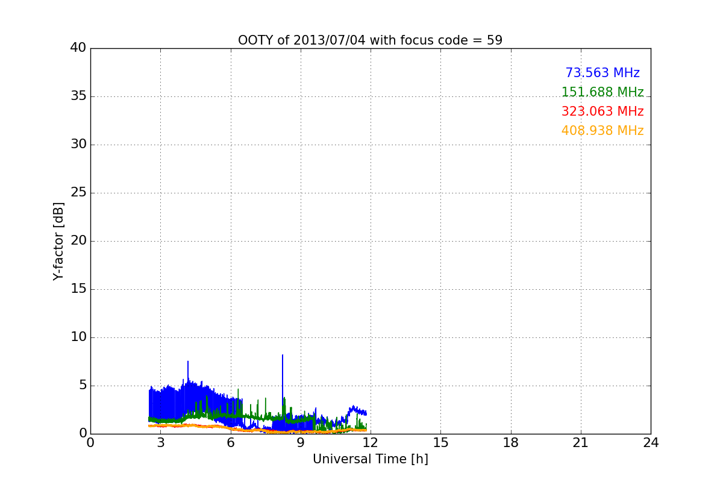The image size is (723, 482).
Task: Click the blue hump just before 12 h
Action: [355, 410]
